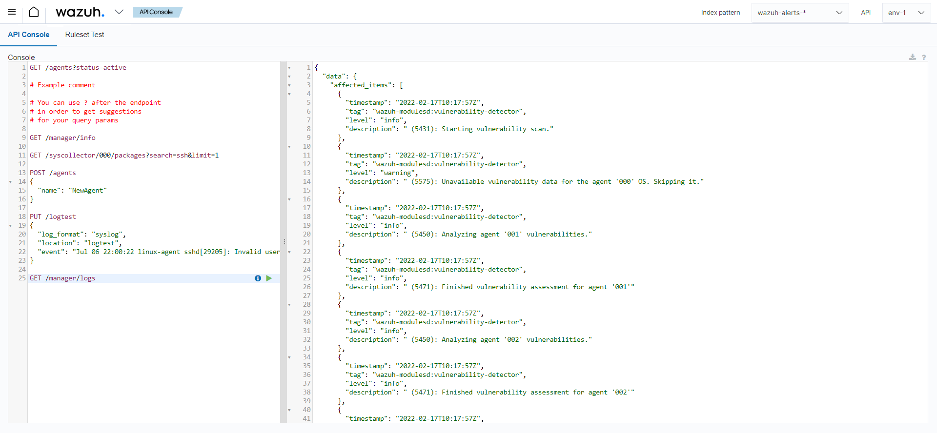Click the wazuh logo
Screen dimensions: 937x433
80,12
